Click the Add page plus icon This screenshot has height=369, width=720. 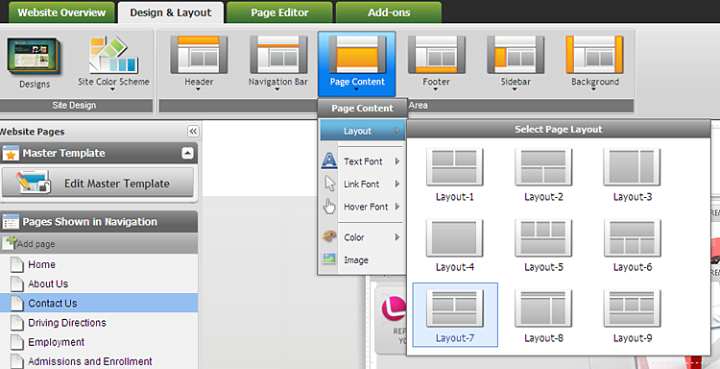point(10,242)
